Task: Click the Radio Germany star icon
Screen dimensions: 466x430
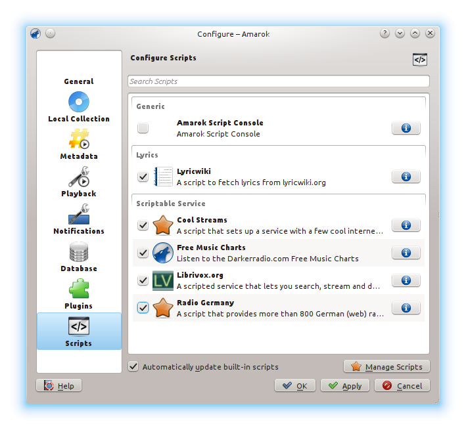Action: click(x=163, y=308)
